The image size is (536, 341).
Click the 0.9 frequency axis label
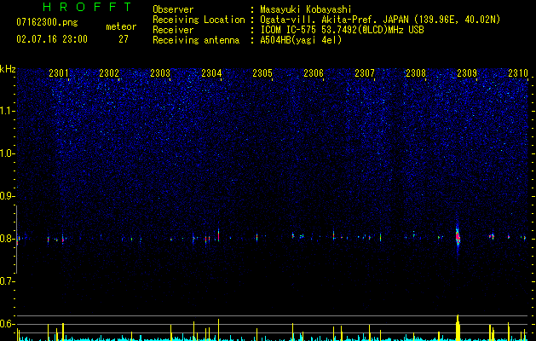8,196
